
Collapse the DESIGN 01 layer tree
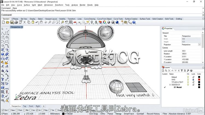[170, 85]
